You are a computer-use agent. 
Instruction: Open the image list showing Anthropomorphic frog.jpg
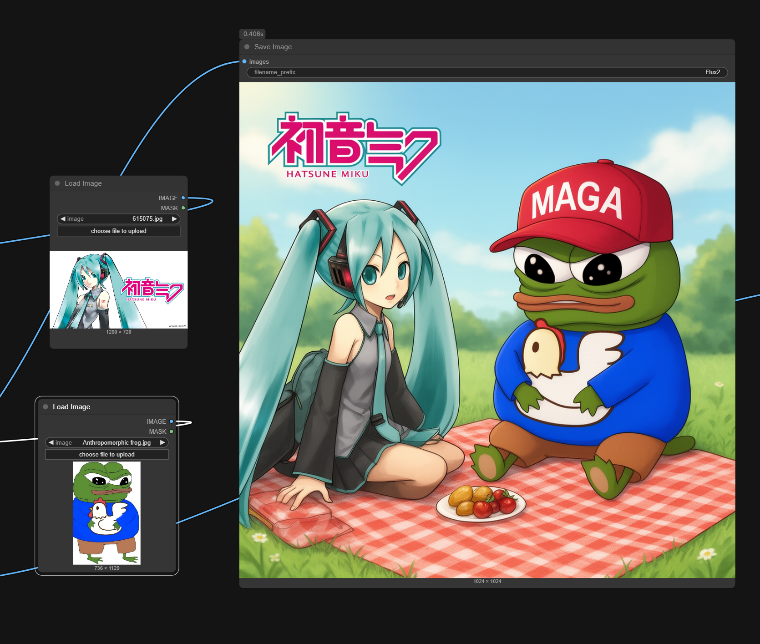pos(106,442)
